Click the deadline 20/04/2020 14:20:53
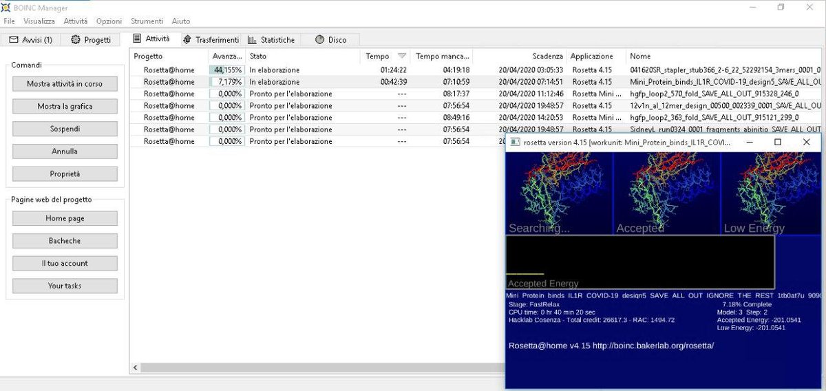Image resolution: width=826 pixels, height=391 pixels. tap(531, 117)
